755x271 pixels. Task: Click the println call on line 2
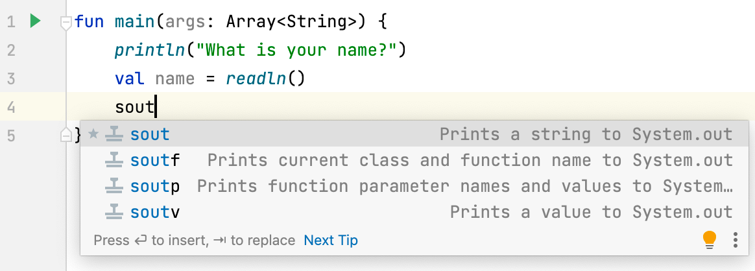pos(150,49)
